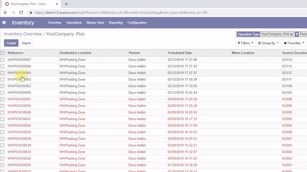Click the Operation Type facet label
This screenshot has width=307, height=172.
pos(248,34)
